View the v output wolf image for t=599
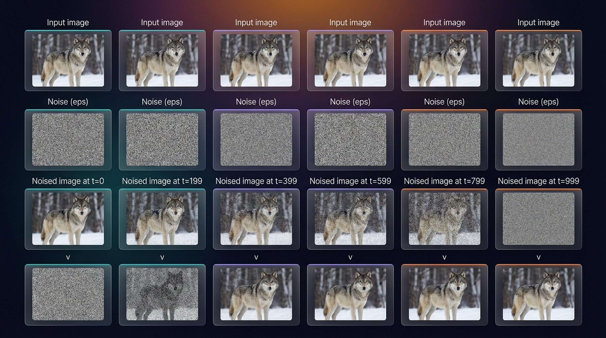 (350, 294)
